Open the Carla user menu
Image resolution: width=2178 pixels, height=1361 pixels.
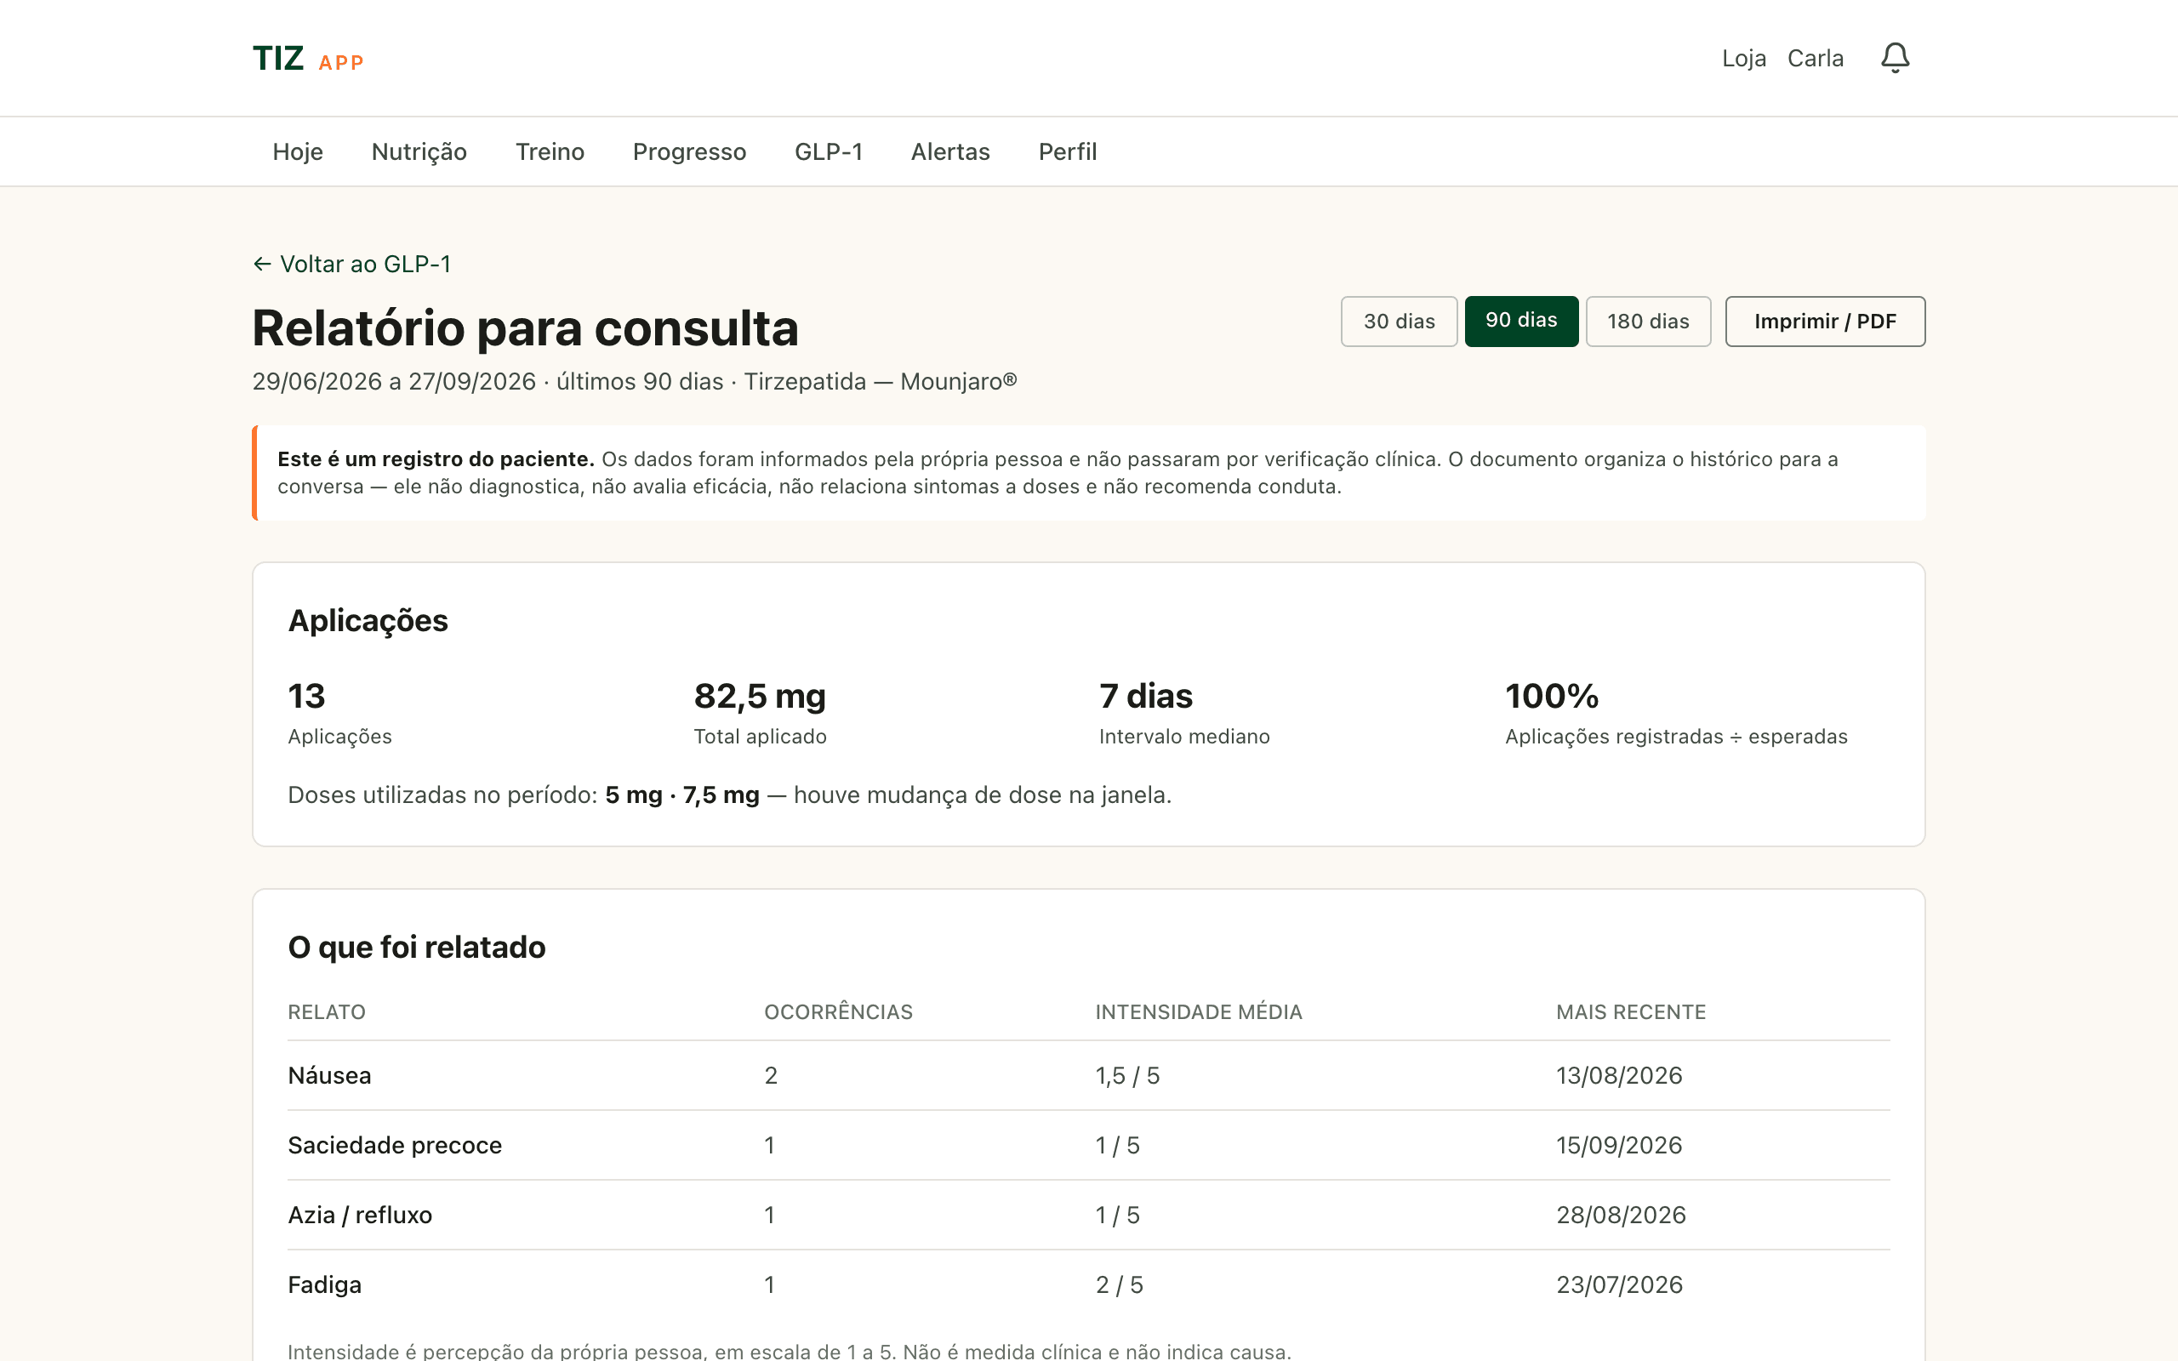coord(1815,59)
